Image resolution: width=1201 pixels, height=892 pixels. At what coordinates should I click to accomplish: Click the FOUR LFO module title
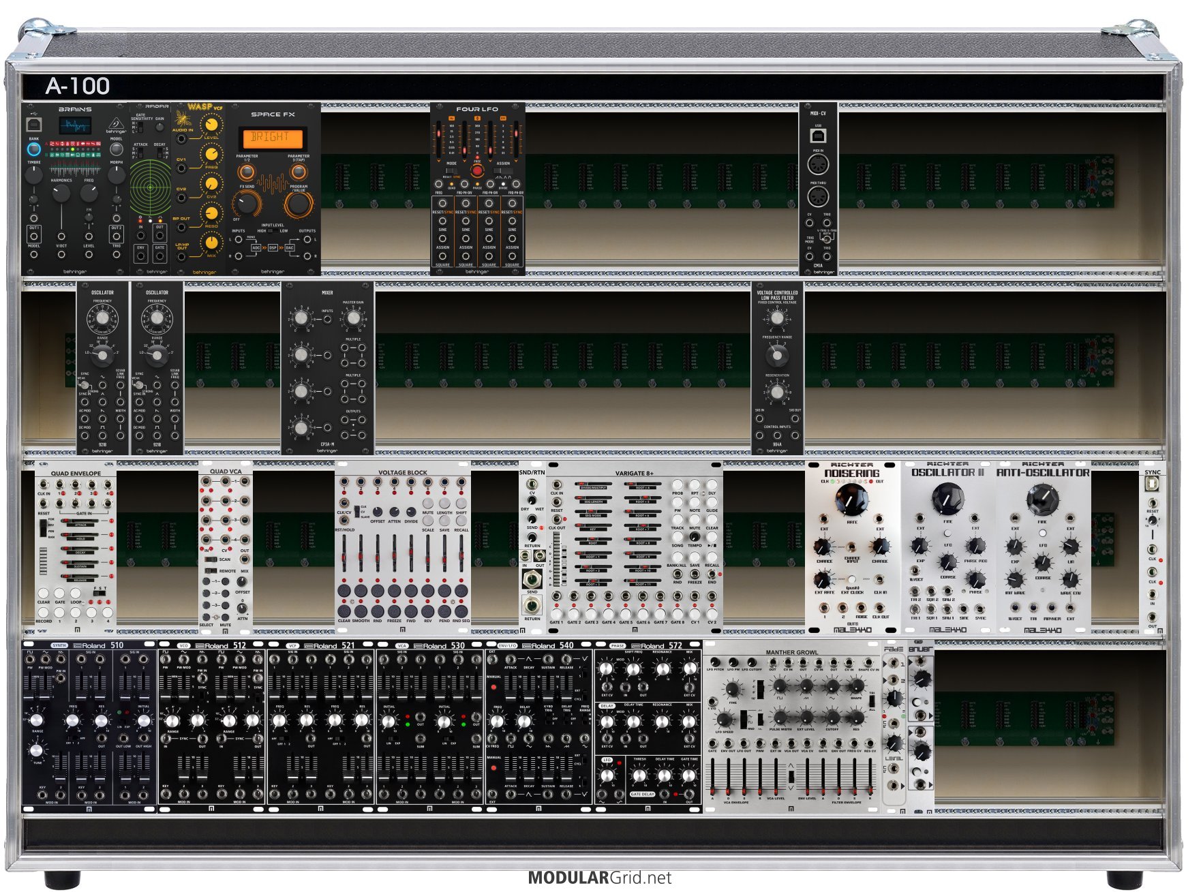tap(477, 109)
